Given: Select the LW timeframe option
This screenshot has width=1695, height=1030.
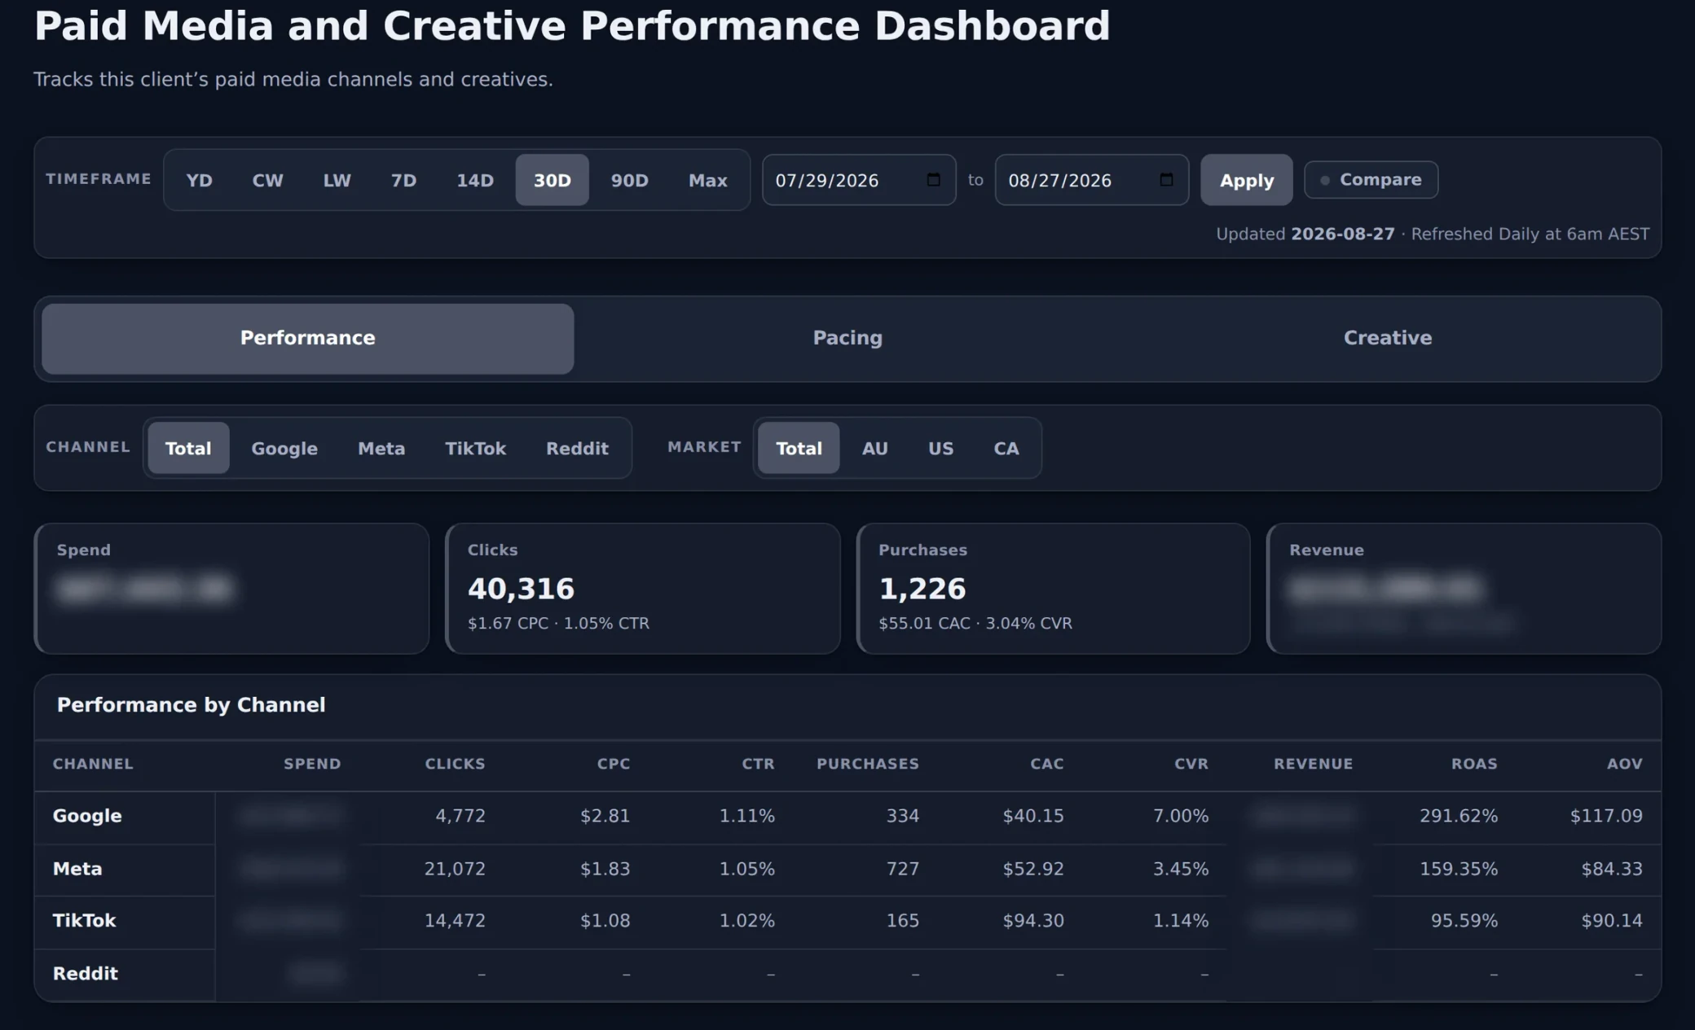Looking at the screenshot, I should click(337, 180).
